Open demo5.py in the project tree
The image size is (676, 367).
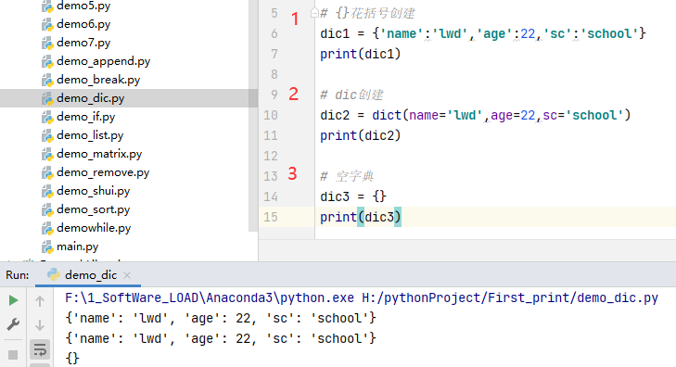coord(83,6)
